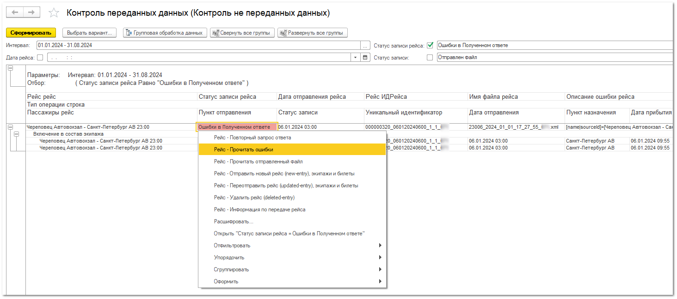
Task: Click ellipsis button next to Интервал field
Action: tap(365, 46)
